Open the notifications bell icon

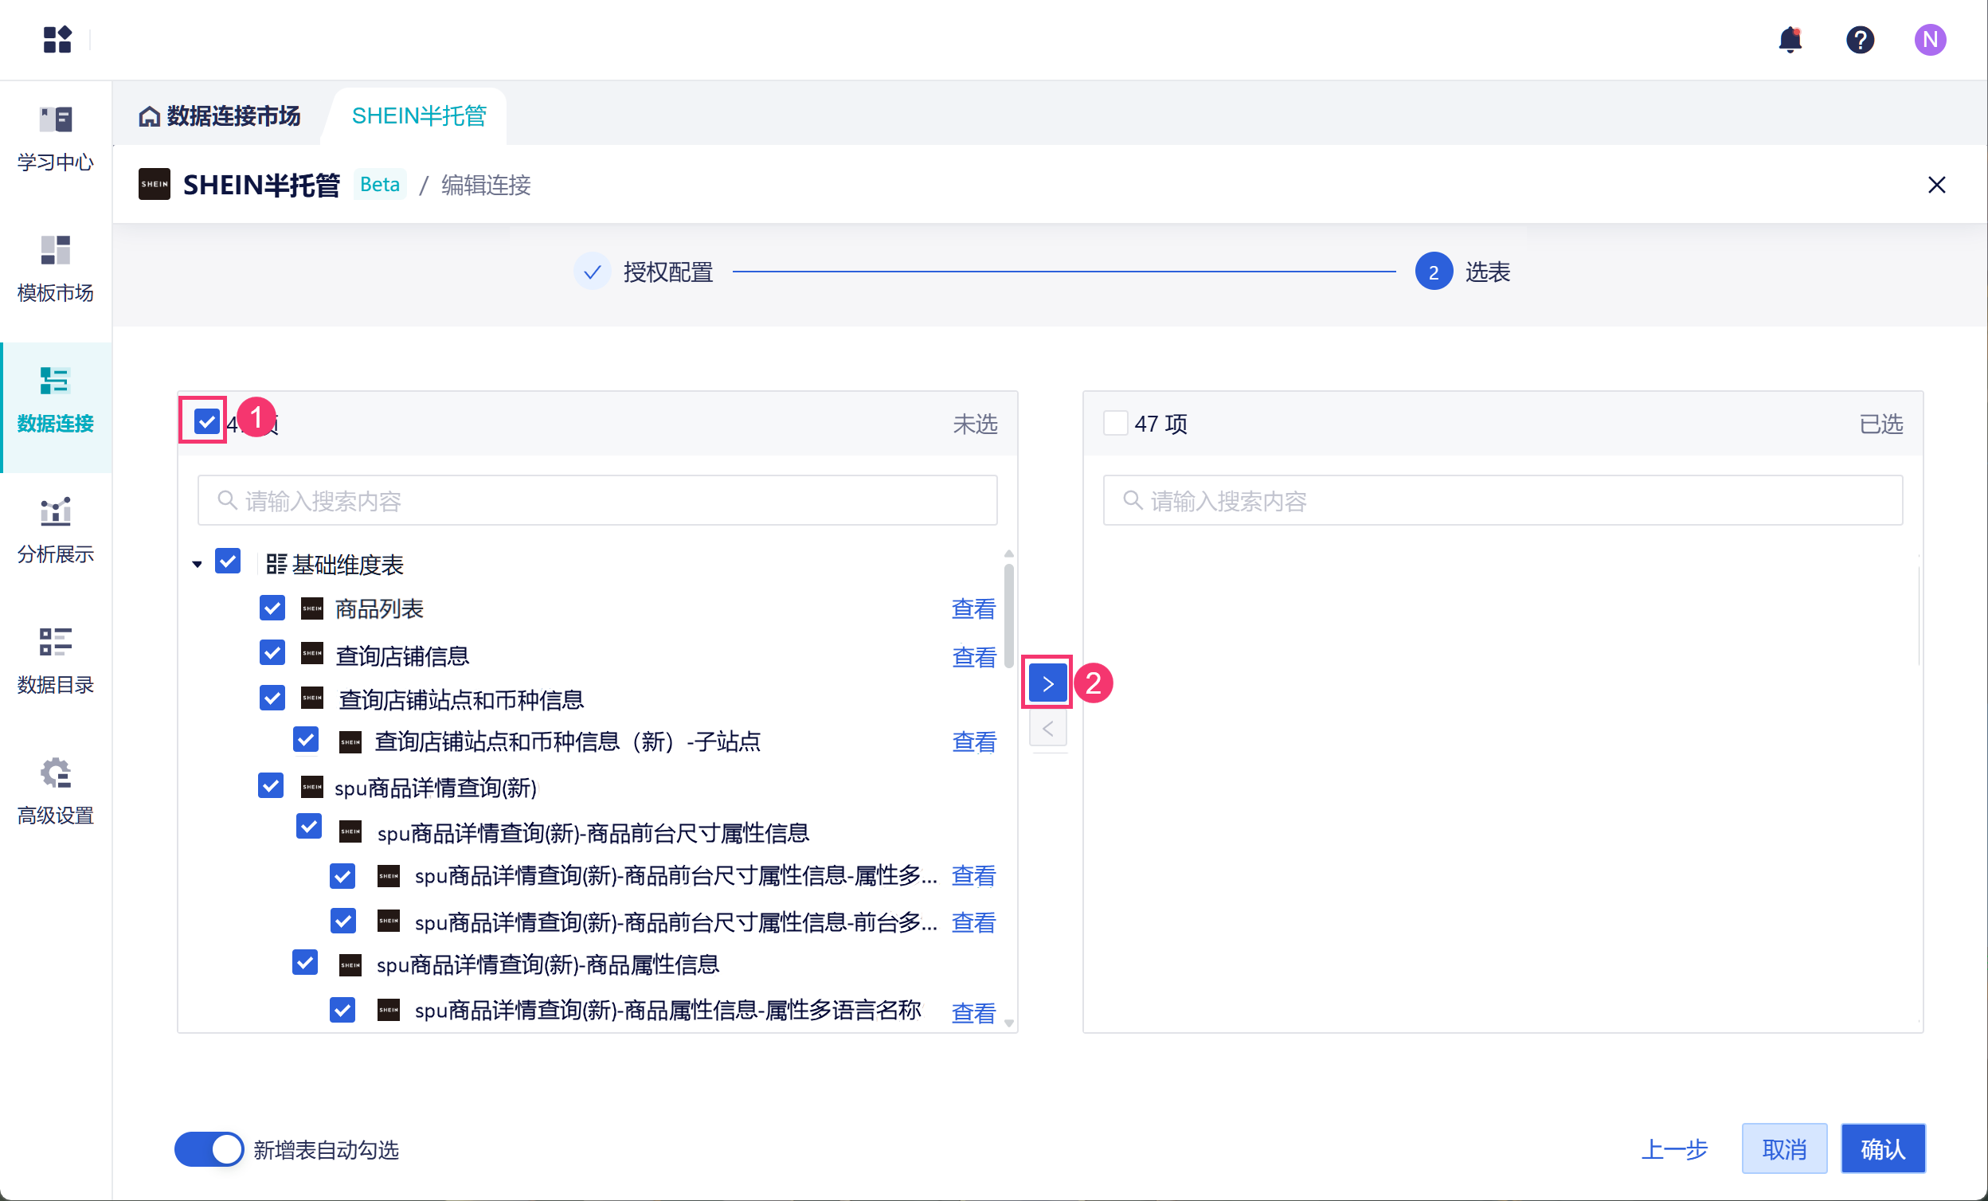[x=1789, y=40]
